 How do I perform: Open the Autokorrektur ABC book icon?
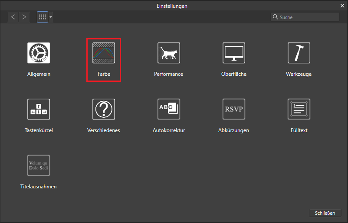tap(168, 109)
